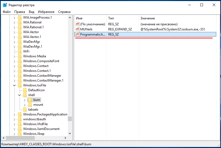Click the isoburn.exe,-351 value data

173,29
